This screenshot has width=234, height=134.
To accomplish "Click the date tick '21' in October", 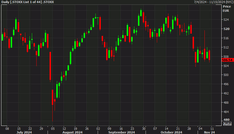I will point(178,129).
